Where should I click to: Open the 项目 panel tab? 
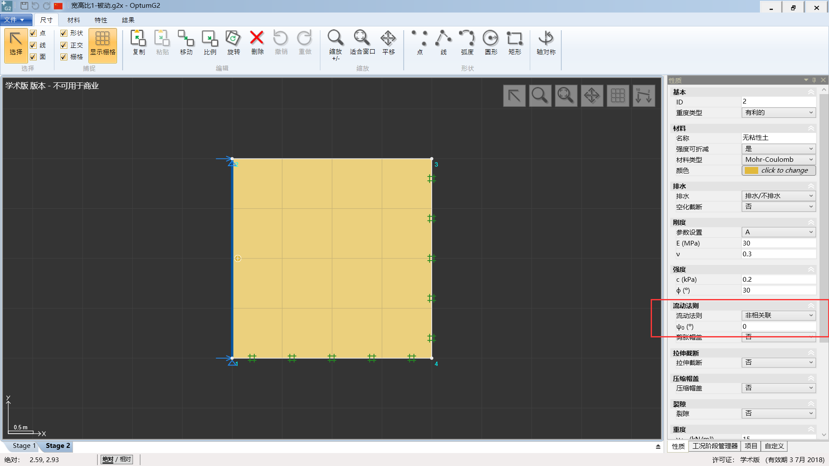(751, 446)
